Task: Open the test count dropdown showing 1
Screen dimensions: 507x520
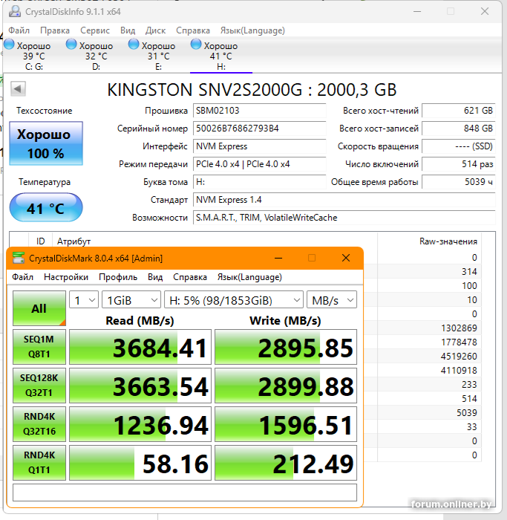Action: pyautogui.click(x=84, y=299)
